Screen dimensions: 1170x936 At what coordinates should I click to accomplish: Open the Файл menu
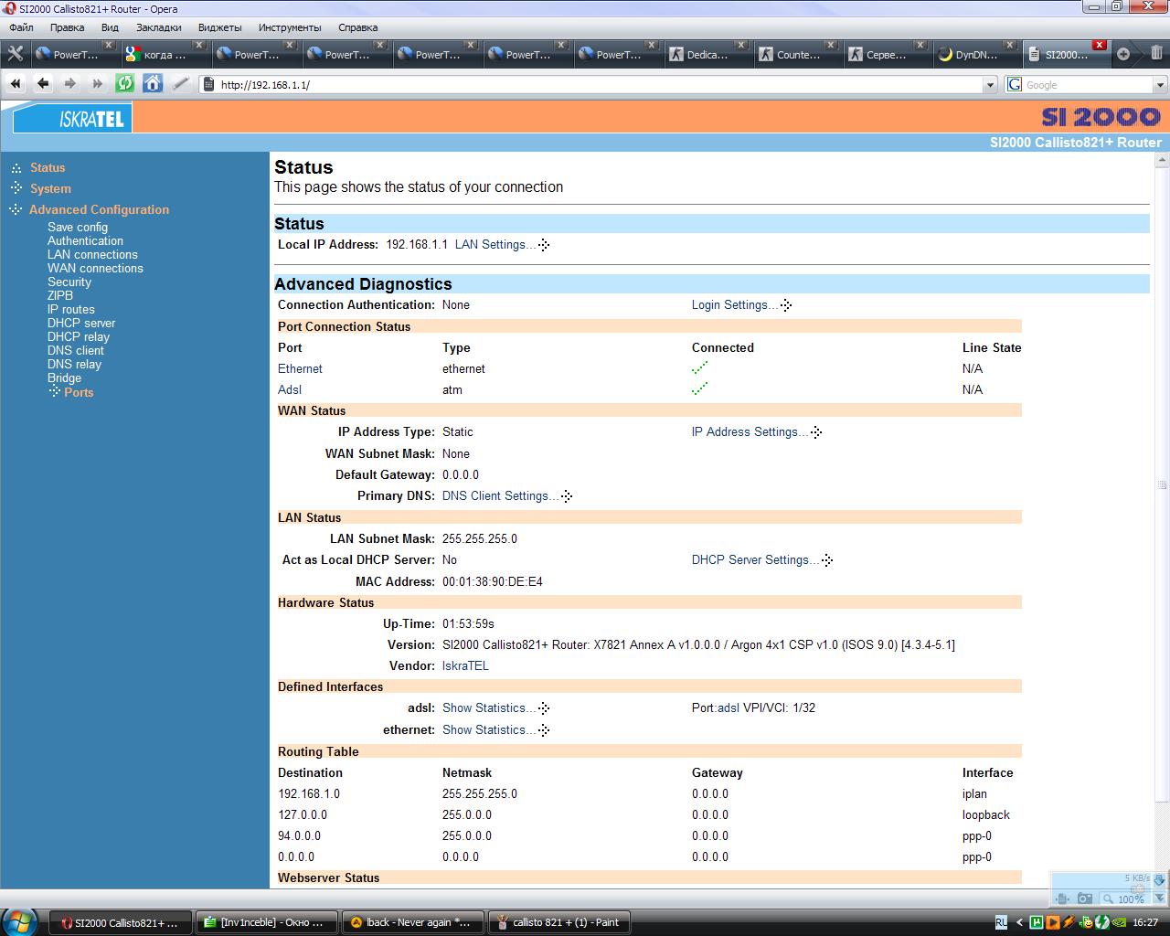pos(21,27)
